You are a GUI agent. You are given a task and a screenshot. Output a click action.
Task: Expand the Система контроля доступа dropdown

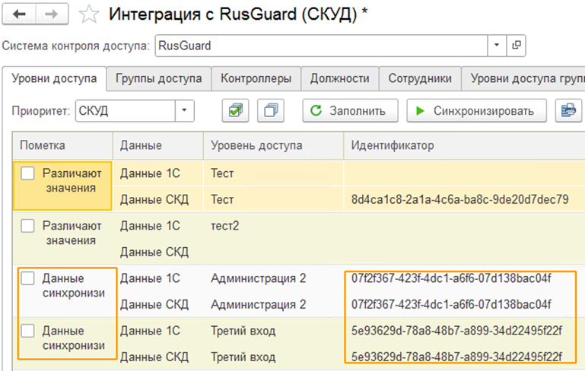[x=497, y=46]
